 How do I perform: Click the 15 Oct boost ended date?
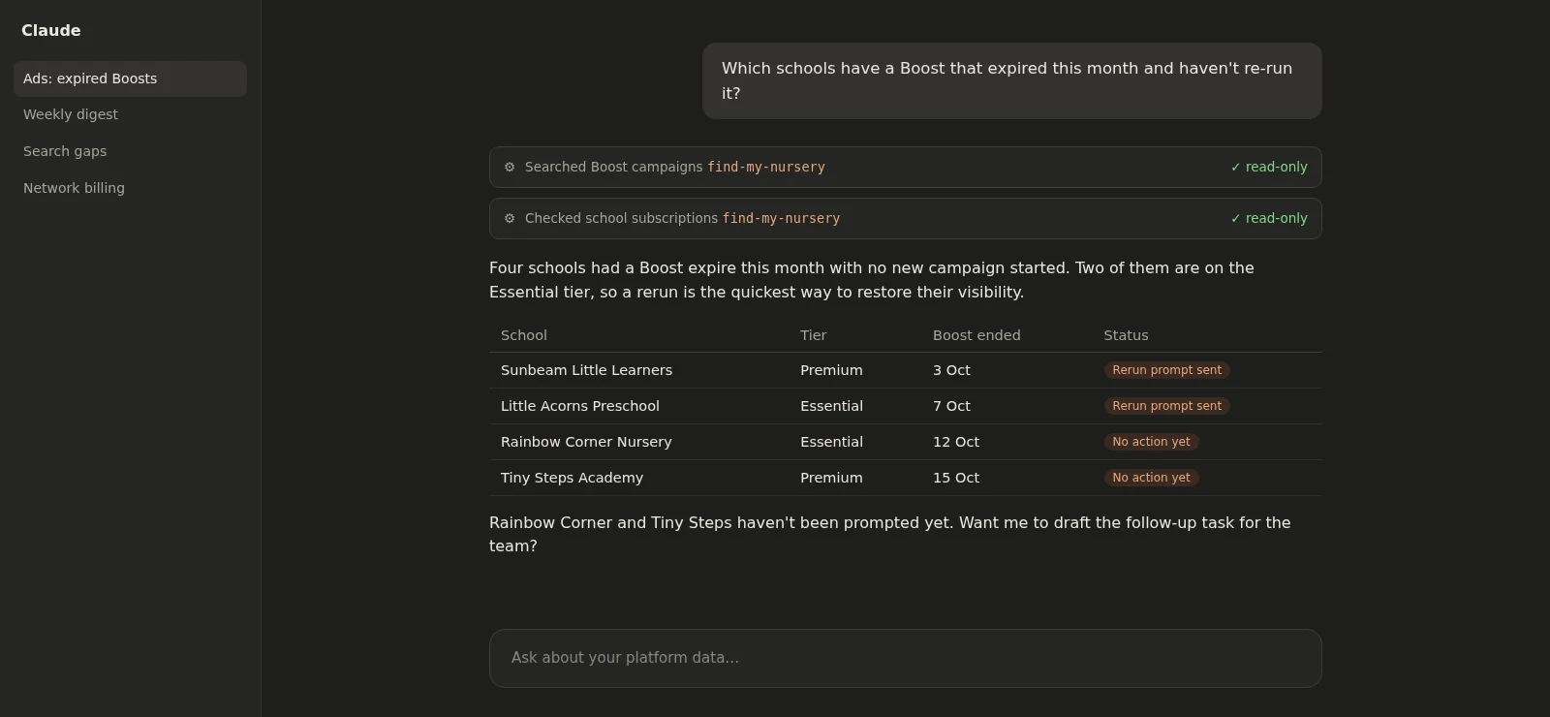(x=956, y=478)
